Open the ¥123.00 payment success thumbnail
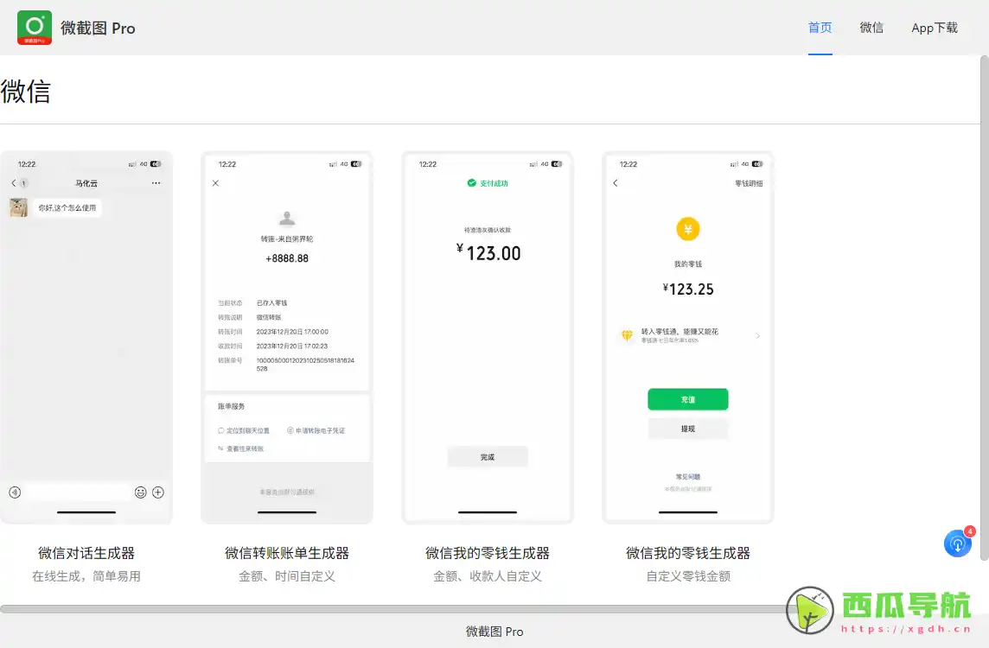Viewport: 989px width, 648px height. [488, 337]
